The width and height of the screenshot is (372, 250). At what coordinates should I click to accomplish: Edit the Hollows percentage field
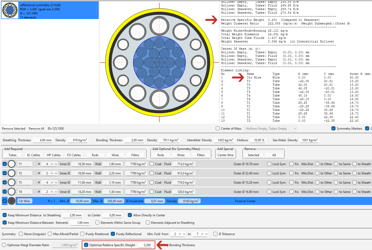(x=258, y=140)
